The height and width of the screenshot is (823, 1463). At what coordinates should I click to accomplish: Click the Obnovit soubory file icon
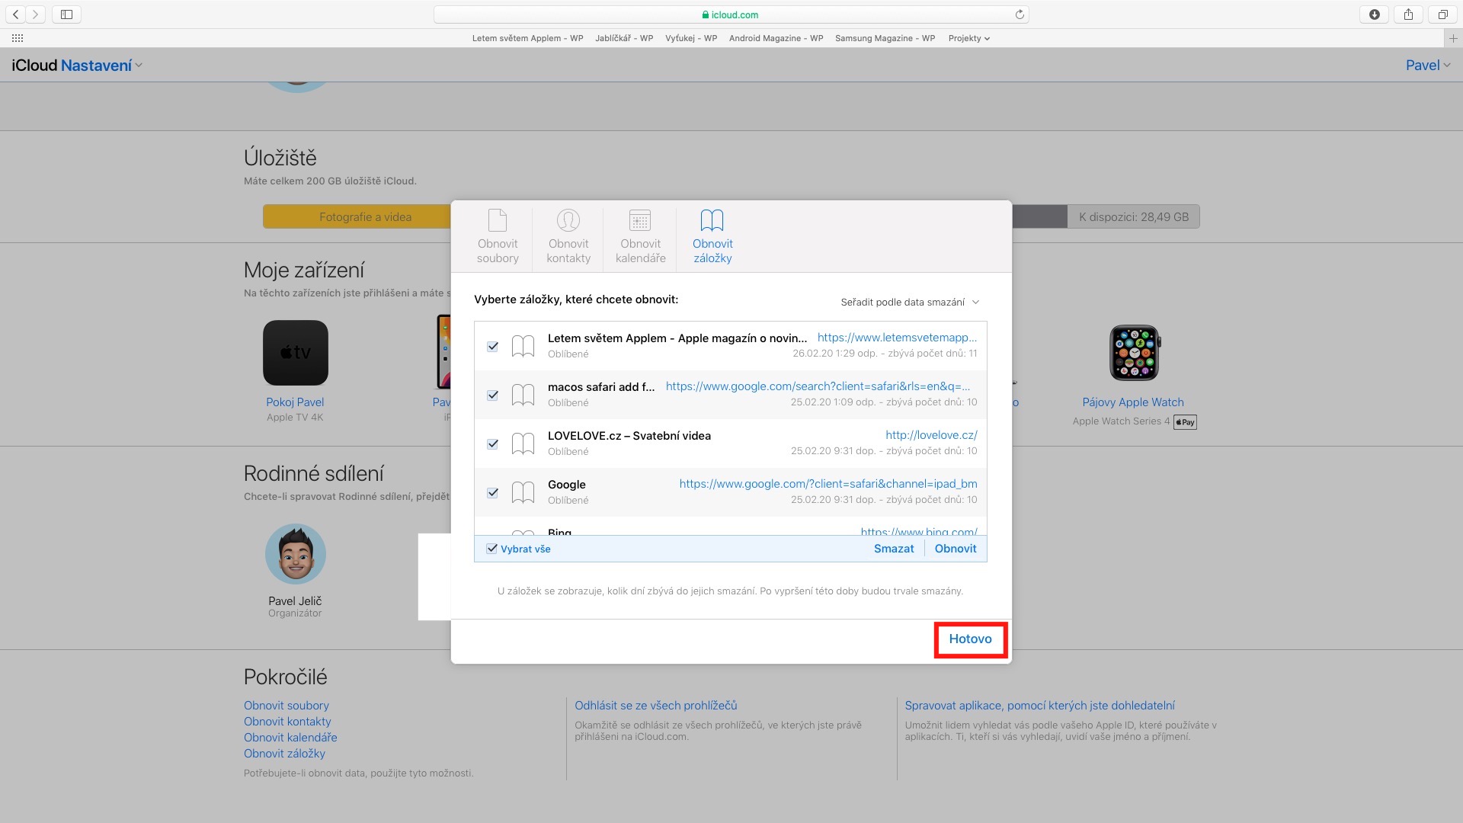[x=498, y=221]
